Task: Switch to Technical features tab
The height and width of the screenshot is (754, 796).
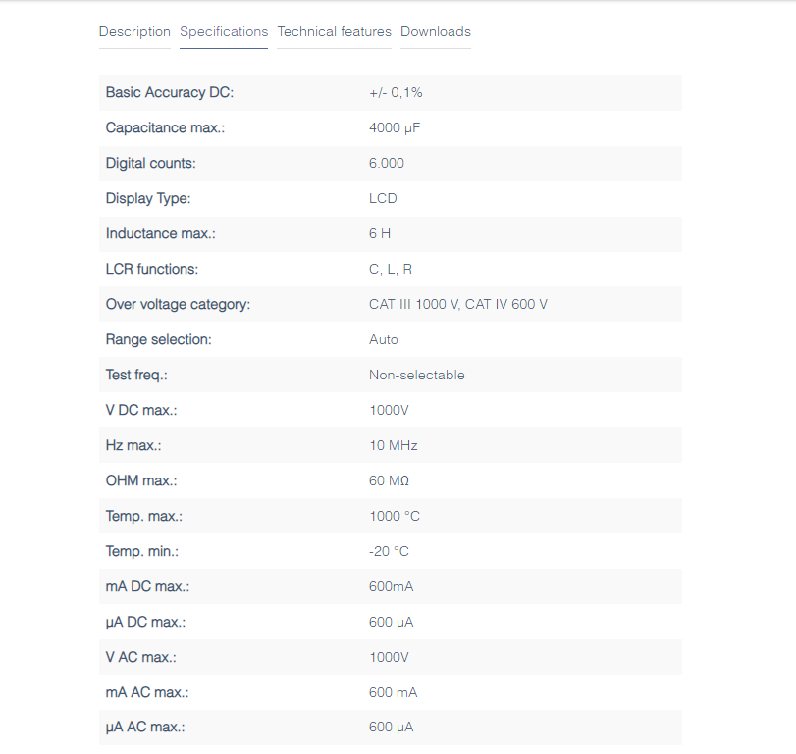Action: pyautogui.click(x=334, y=32)
